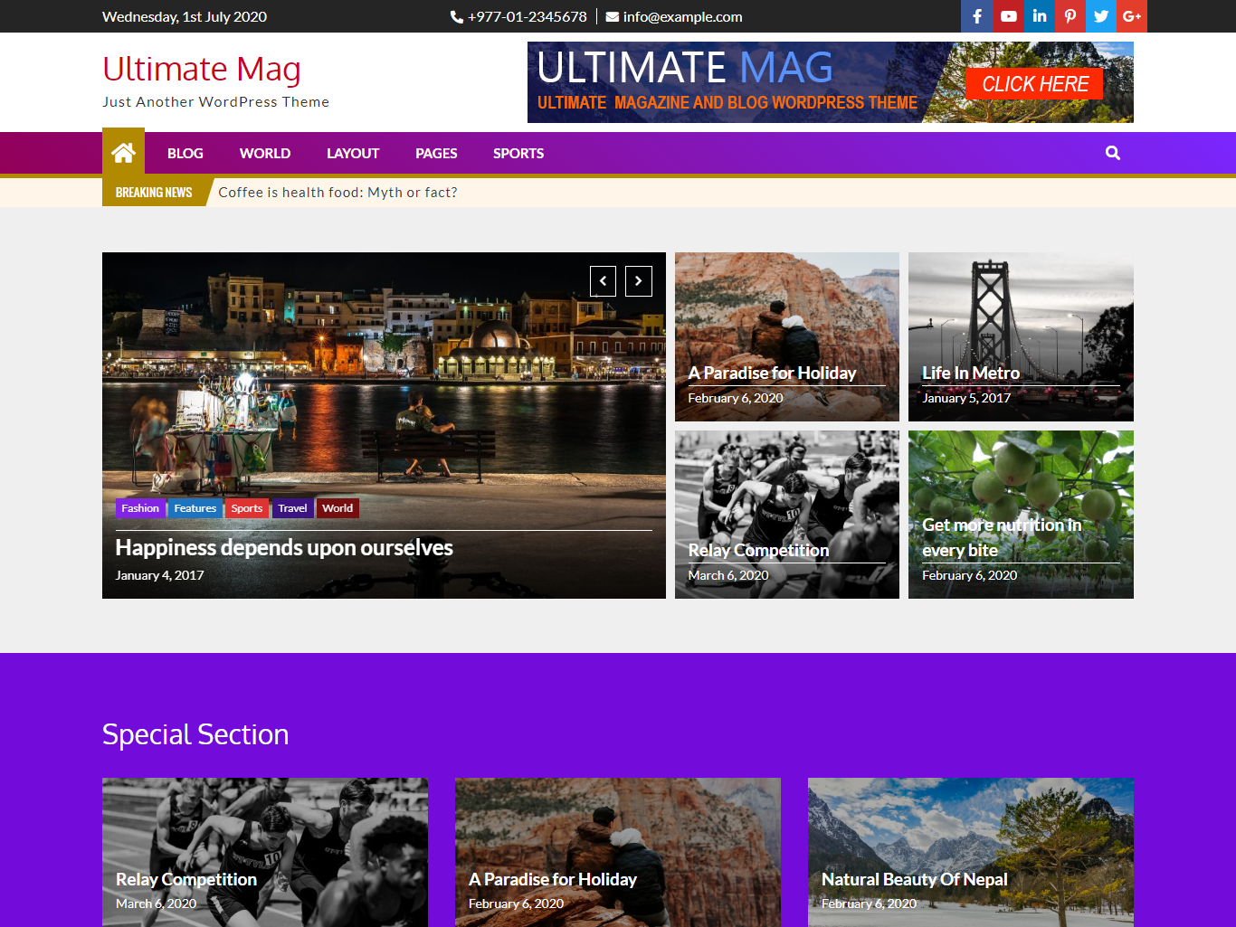The height and width of the screenshot is (927, 1236).
Task: Select the LinkedIn social icon
Action: point(1039,16)
